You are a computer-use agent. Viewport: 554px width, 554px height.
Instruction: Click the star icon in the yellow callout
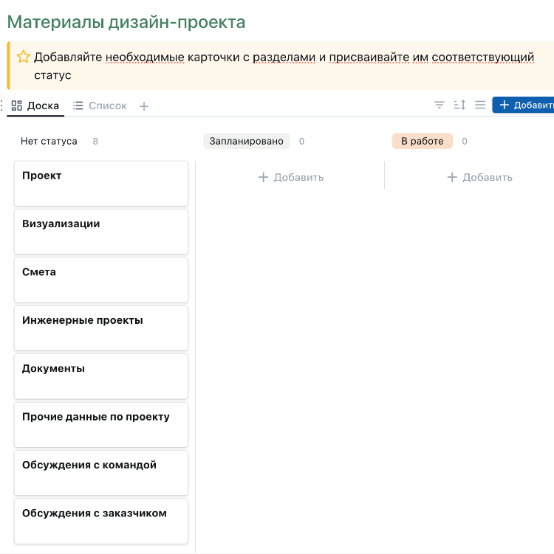pos(24,57)
